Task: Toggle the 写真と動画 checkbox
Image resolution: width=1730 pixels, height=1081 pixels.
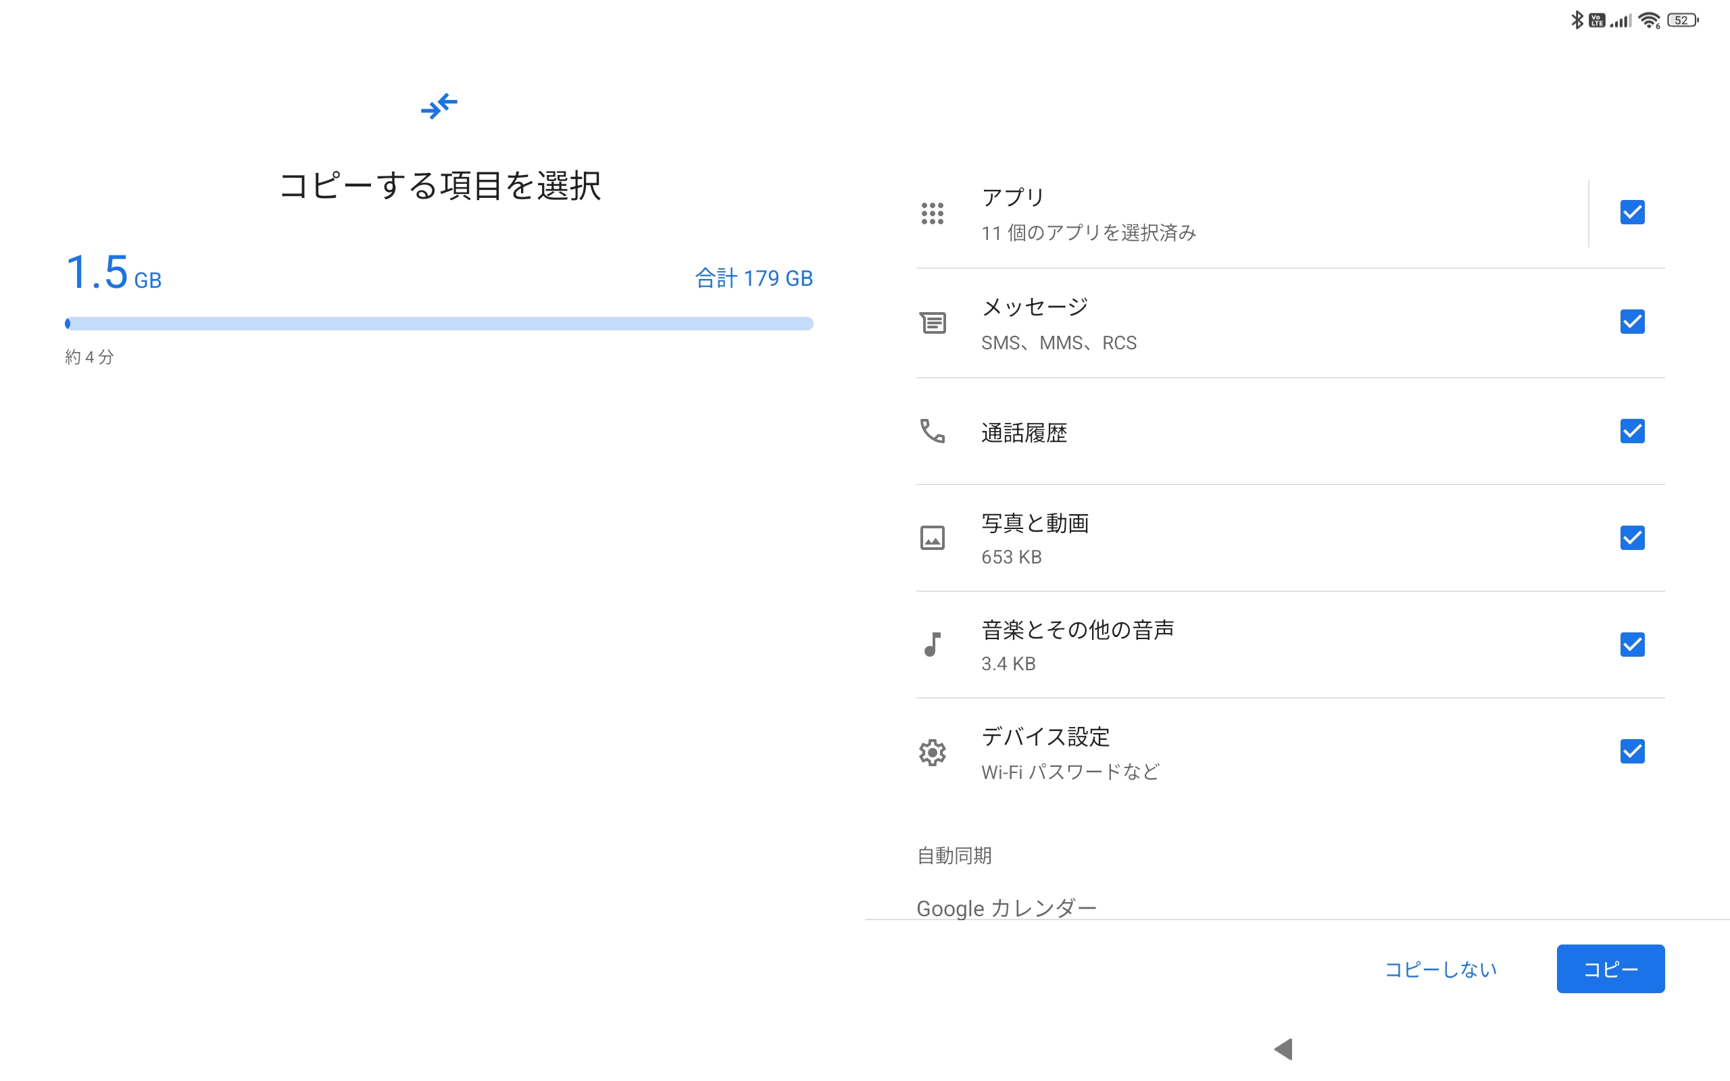Action: (x=1632, y=538)
